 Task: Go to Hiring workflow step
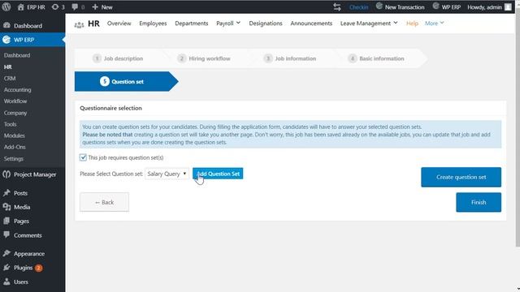point(204,58)
